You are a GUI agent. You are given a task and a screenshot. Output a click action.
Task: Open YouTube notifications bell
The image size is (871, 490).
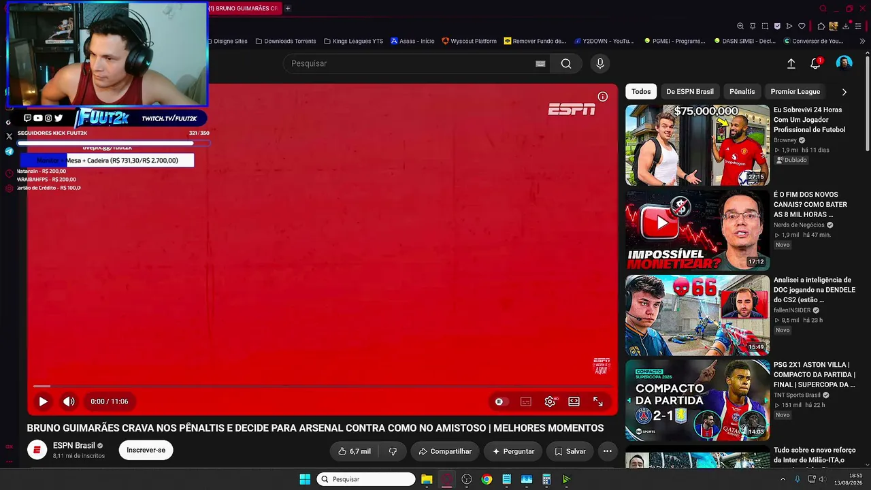click(815, 63)
